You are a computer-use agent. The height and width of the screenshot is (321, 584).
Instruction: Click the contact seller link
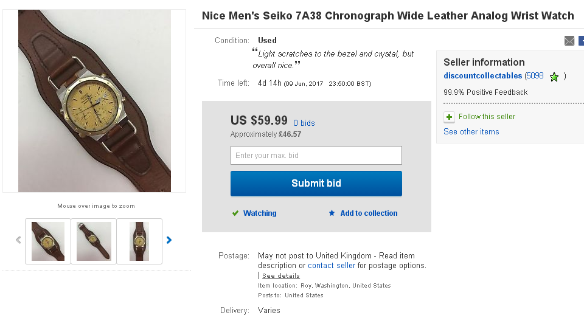coord(332,266)
